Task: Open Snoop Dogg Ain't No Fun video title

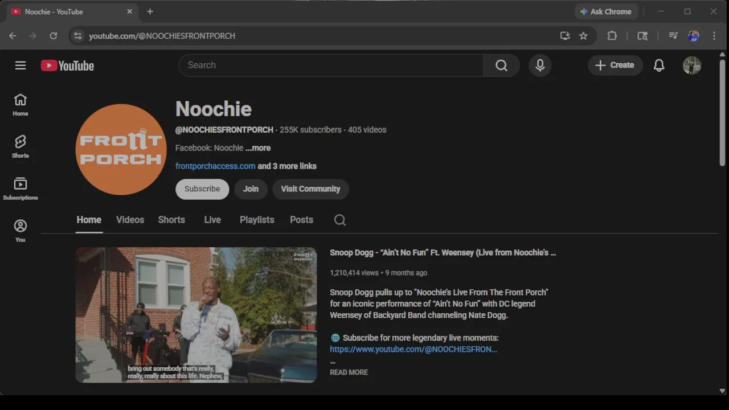Action: [x=443, y=253]
